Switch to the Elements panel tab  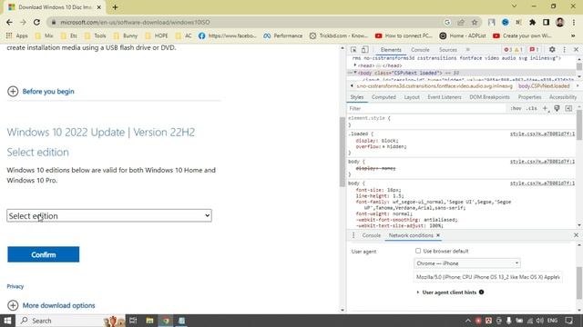coord(391,50)
